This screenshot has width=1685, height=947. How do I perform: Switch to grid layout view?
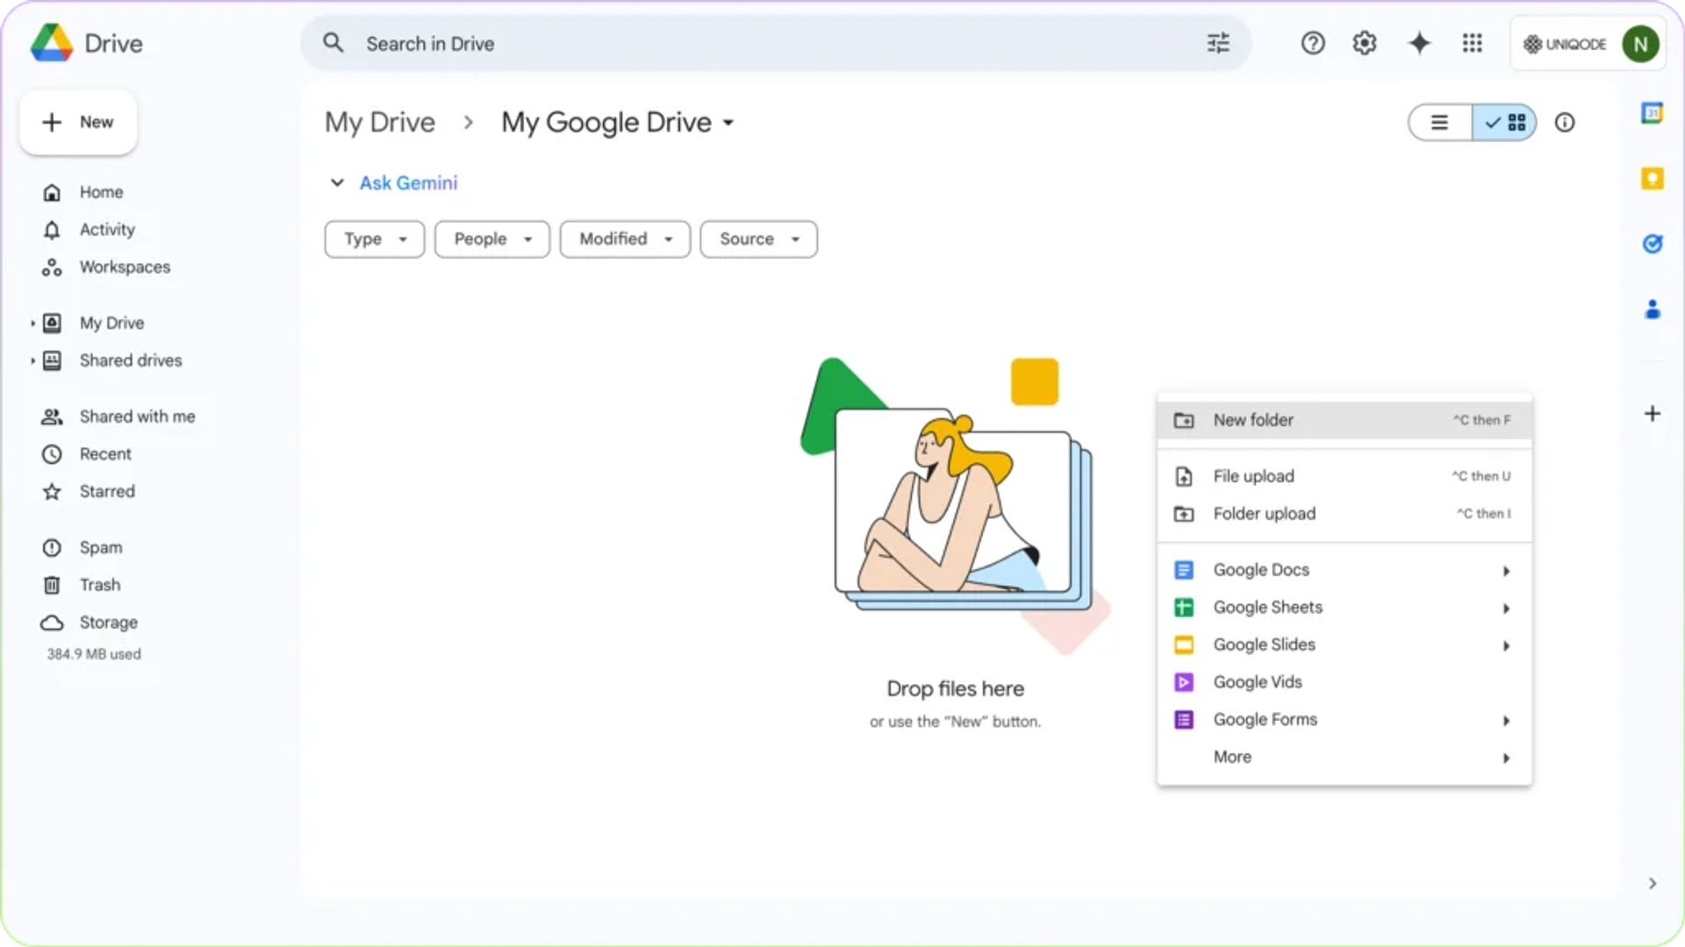[1504, 123]
